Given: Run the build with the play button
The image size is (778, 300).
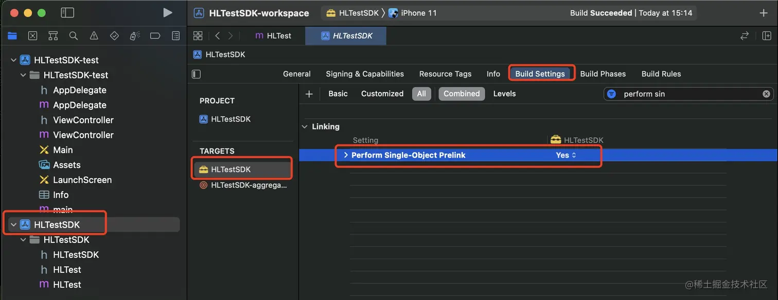Looking at the screenshot, I should pyautogui.click(x=168, y=13).
